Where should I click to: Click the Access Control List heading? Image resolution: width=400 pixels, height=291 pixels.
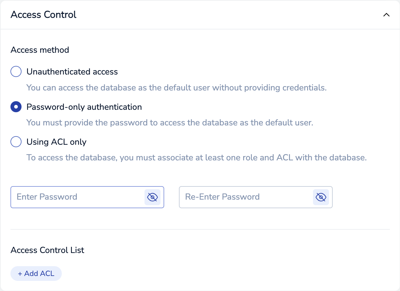pyautogui.click(x=47, y=250)
